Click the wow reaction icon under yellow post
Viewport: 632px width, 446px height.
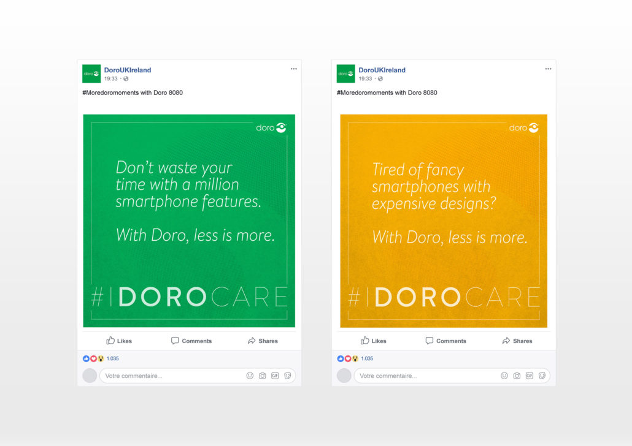pos(355,358)
